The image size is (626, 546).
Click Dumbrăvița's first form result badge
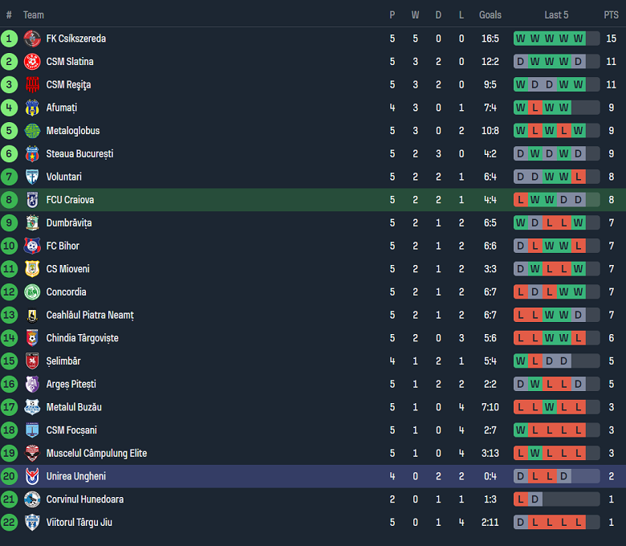(520, 223)
